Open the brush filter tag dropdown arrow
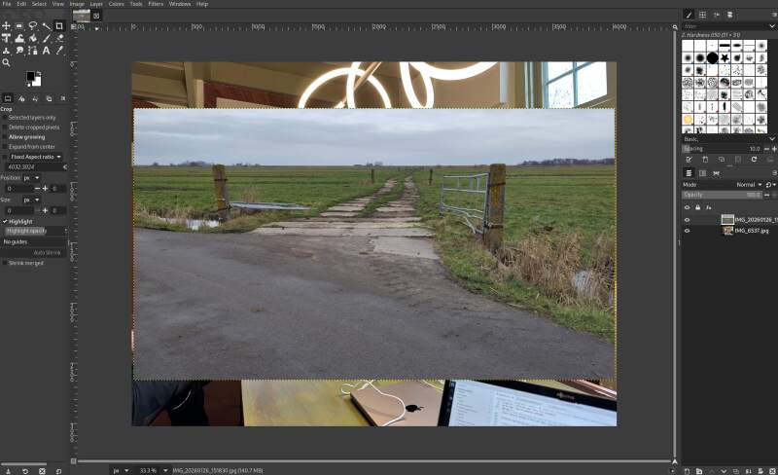The width and height of the screenshot is (778, 475). tap(772, 26)
